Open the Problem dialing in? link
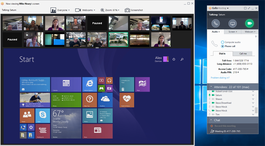 tap(220, 78)
